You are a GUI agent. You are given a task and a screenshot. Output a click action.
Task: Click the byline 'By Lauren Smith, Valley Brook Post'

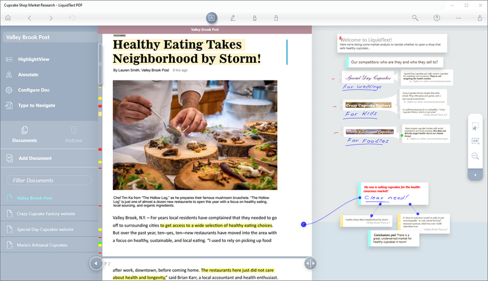141,70
